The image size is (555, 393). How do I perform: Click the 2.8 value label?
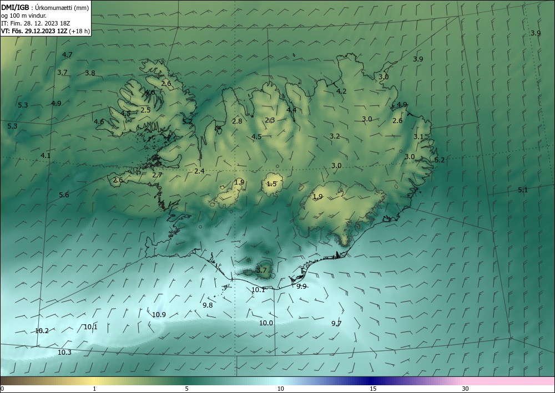[x=237, y=121]
